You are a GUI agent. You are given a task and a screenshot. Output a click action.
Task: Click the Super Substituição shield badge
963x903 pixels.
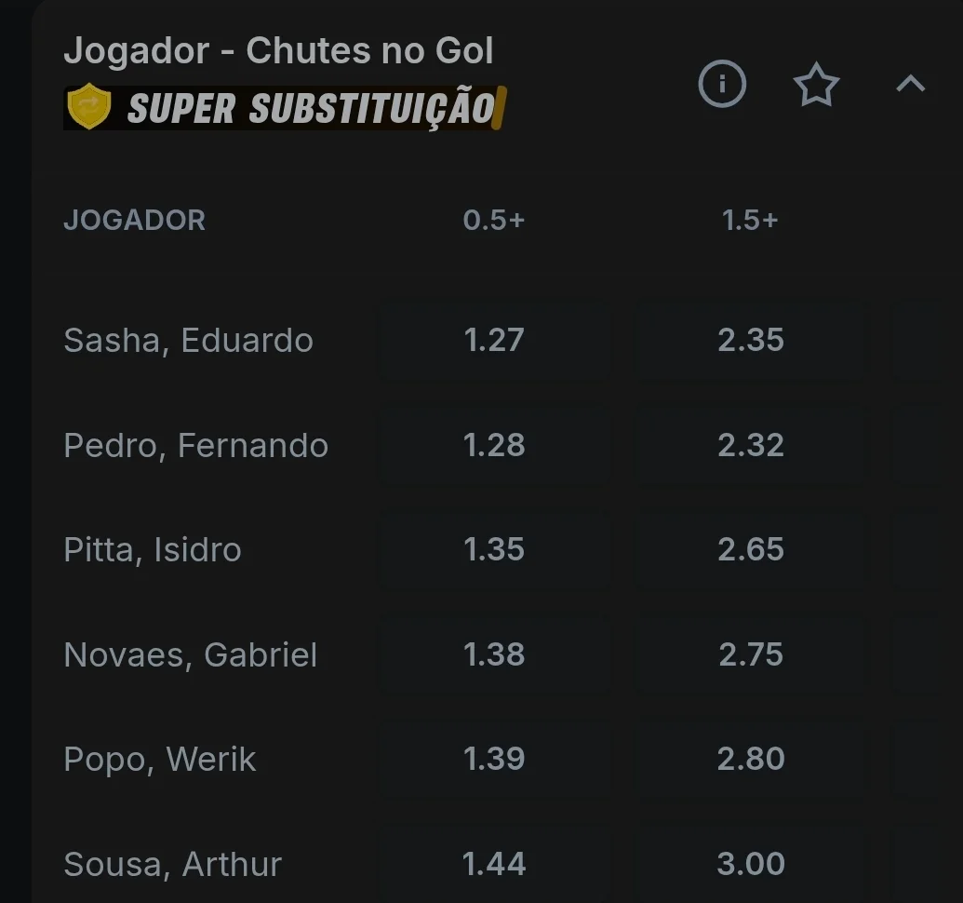[90, 110]
